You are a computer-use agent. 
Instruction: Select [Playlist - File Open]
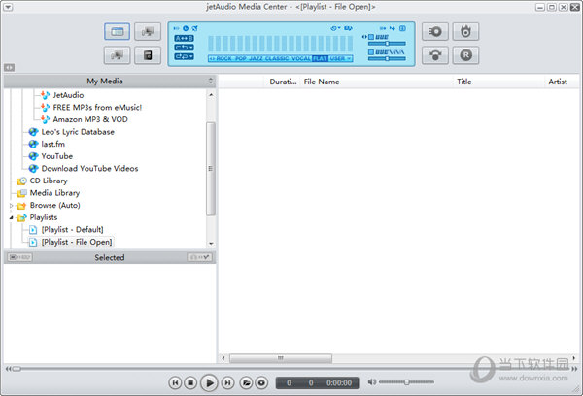[x=76, y=243]
